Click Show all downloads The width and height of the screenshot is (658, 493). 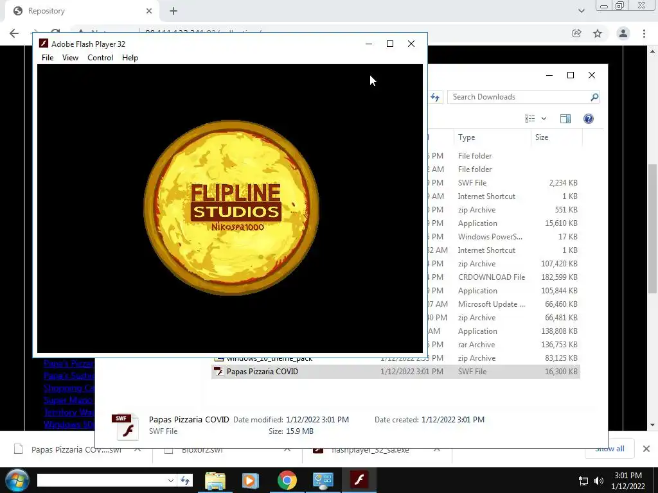click(x=610, y=449)
